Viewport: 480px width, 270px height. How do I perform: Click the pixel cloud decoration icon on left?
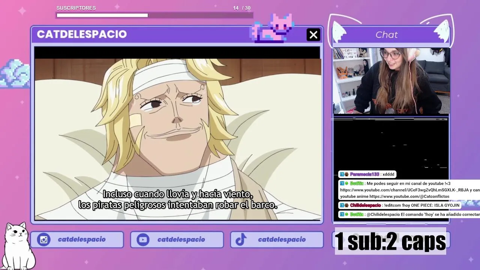pos(14,73)
